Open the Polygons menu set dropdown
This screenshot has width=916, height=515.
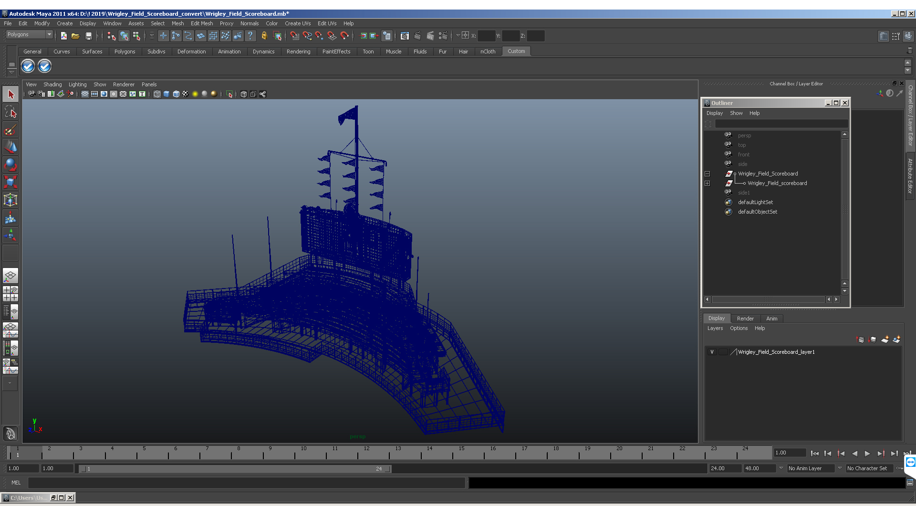29,34
